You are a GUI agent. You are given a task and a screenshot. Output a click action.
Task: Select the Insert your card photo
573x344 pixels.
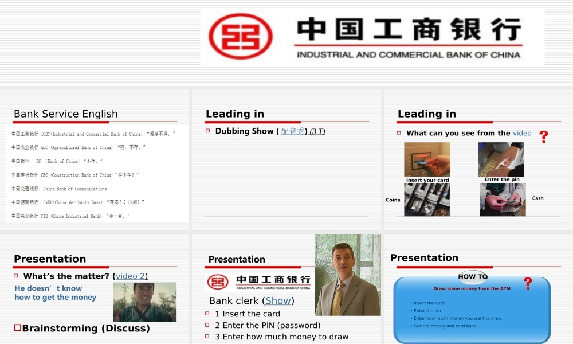[x=427, y=159]
